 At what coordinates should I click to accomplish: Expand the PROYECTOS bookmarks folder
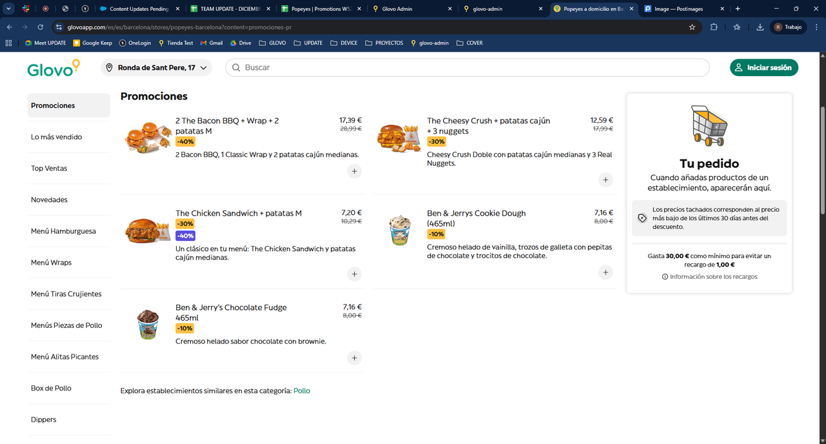coord(384,43)
